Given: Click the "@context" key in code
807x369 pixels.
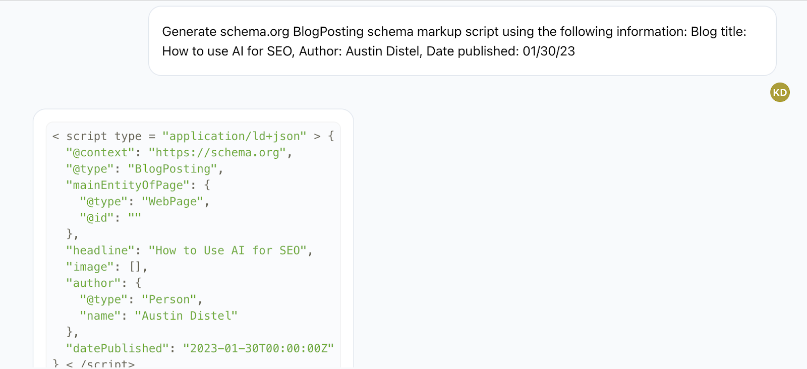Looking at the screenshot, I should (100, 152).
